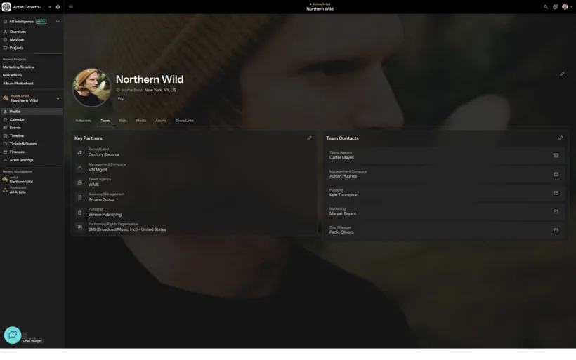
Task: Open Album Photoshoot recent project
Action: (18, 84)
